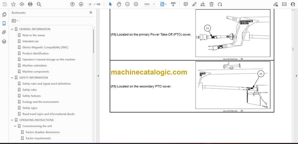Go to Safety features bookmark

[31, 96]
